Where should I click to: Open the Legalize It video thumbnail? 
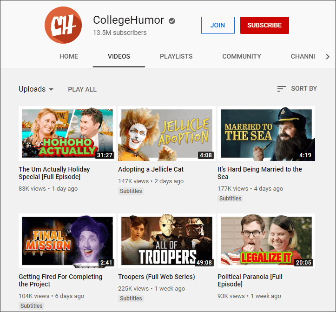click(x=266, y=241)
